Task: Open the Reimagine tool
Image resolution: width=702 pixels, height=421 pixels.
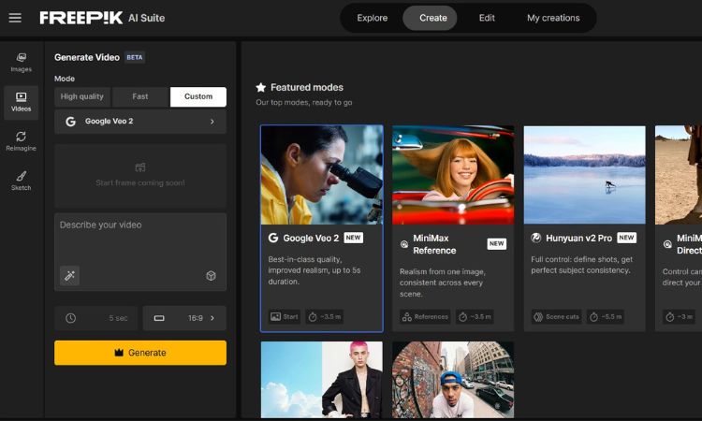Action: [21, 141]
